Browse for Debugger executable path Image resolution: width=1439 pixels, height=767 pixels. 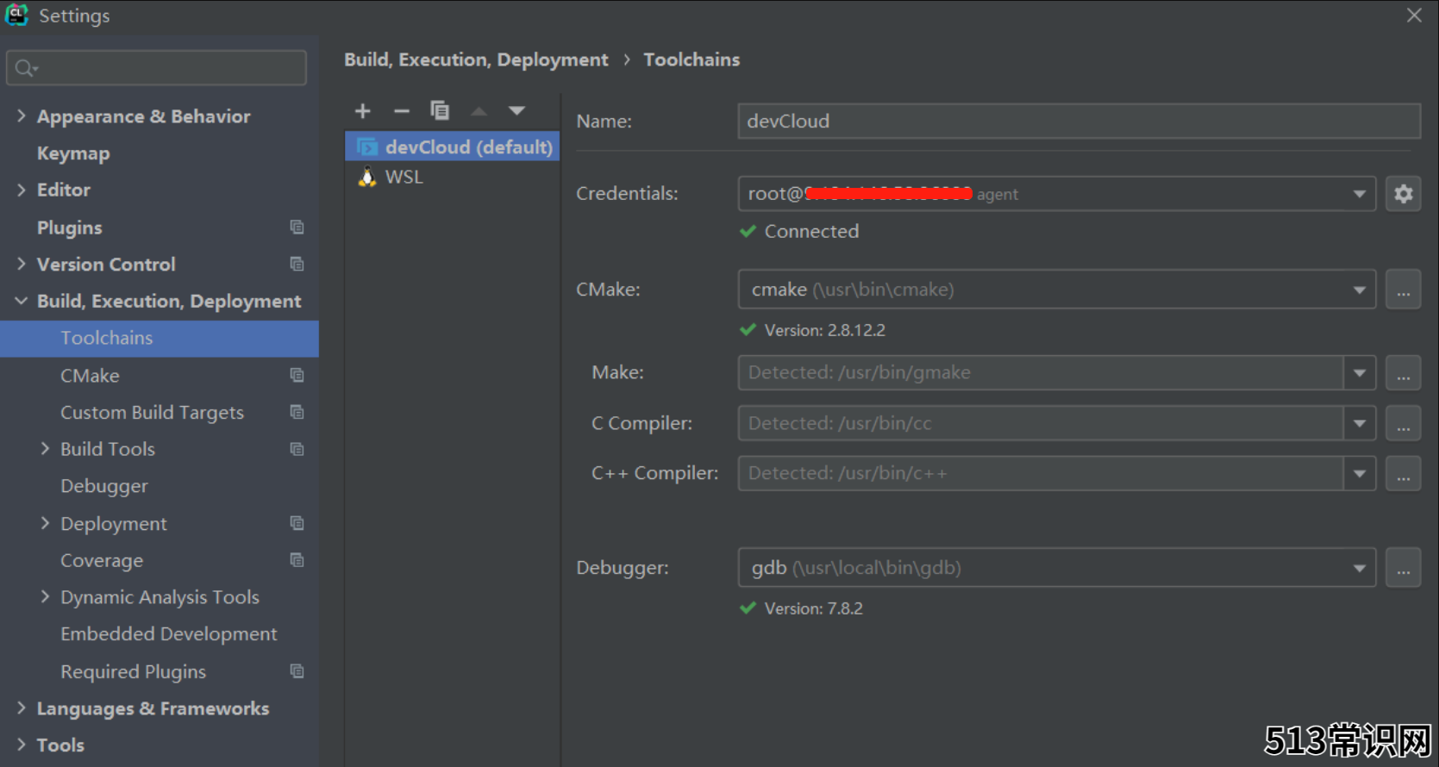(1404, 568)
